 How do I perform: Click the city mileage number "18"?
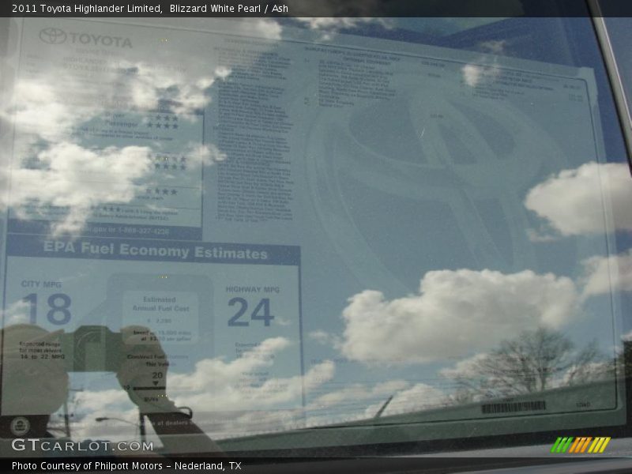click(47, 309)
